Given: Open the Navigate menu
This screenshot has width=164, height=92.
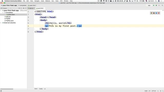Looking at the screenshot, I should [x=37, y=1].
